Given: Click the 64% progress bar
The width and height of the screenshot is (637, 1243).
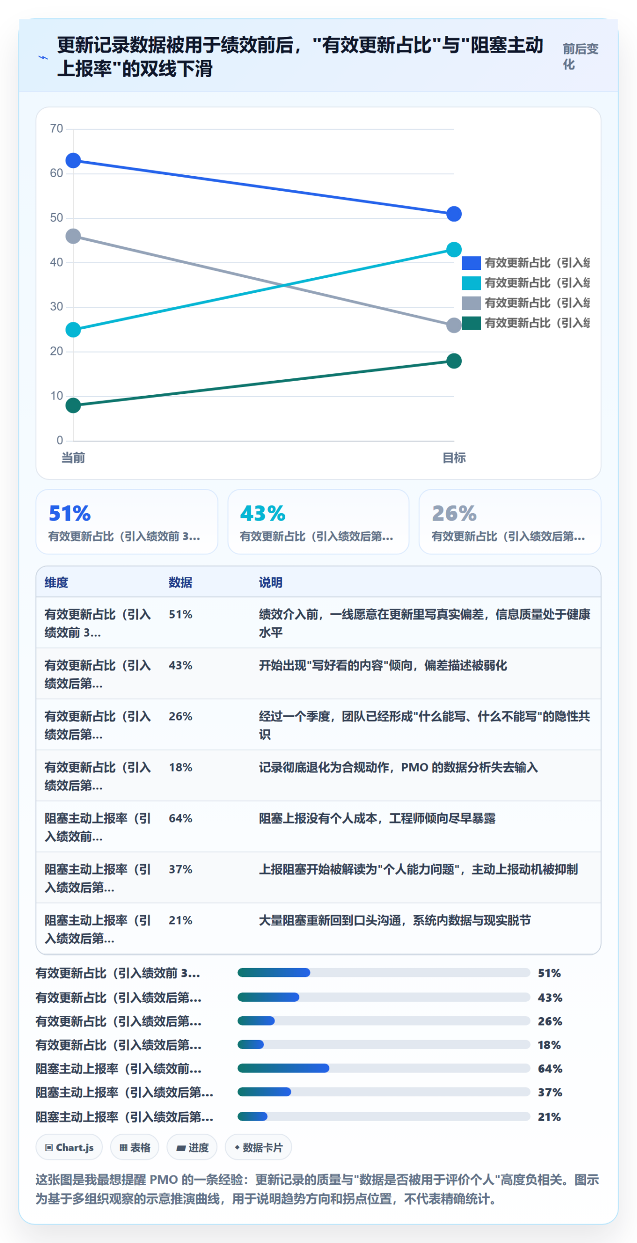Looking at the screenshot, I should tap(383, 1068).
